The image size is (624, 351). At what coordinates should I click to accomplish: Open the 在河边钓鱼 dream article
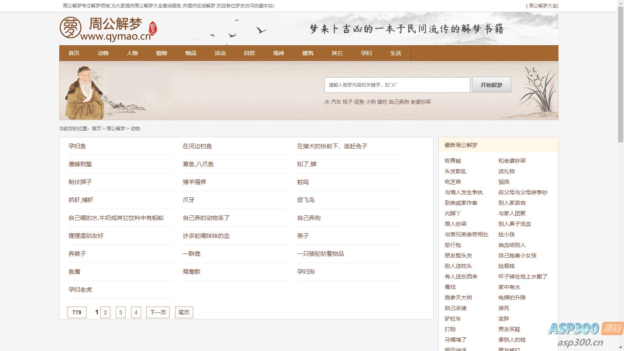197,146
